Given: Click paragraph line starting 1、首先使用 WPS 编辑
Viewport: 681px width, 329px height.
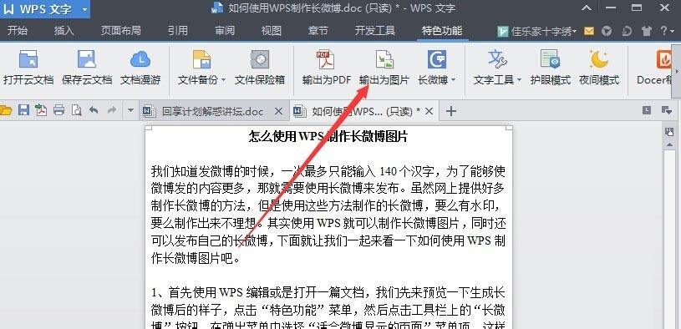Looking at the screenshot, I should click(x=328, y=292).
